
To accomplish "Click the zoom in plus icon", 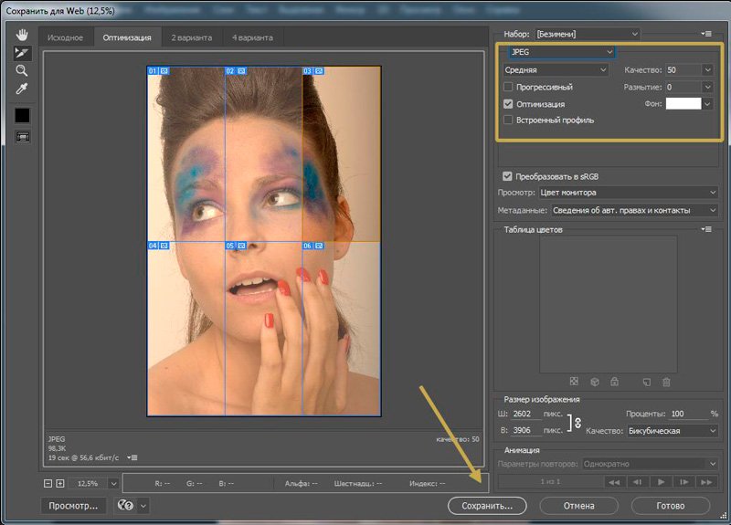I will [x=60, y=484].
